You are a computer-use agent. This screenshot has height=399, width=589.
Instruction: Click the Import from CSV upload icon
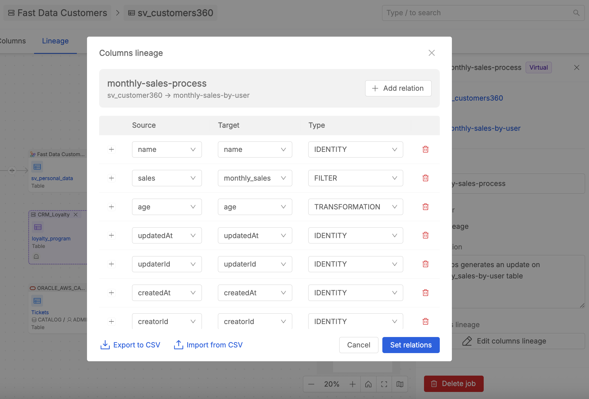point(178,345)
